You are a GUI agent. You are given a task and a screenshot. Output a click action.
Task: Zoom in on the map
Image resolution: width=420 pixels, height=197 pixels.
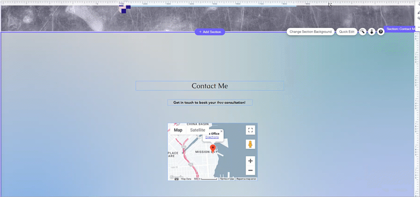[250, 161]
